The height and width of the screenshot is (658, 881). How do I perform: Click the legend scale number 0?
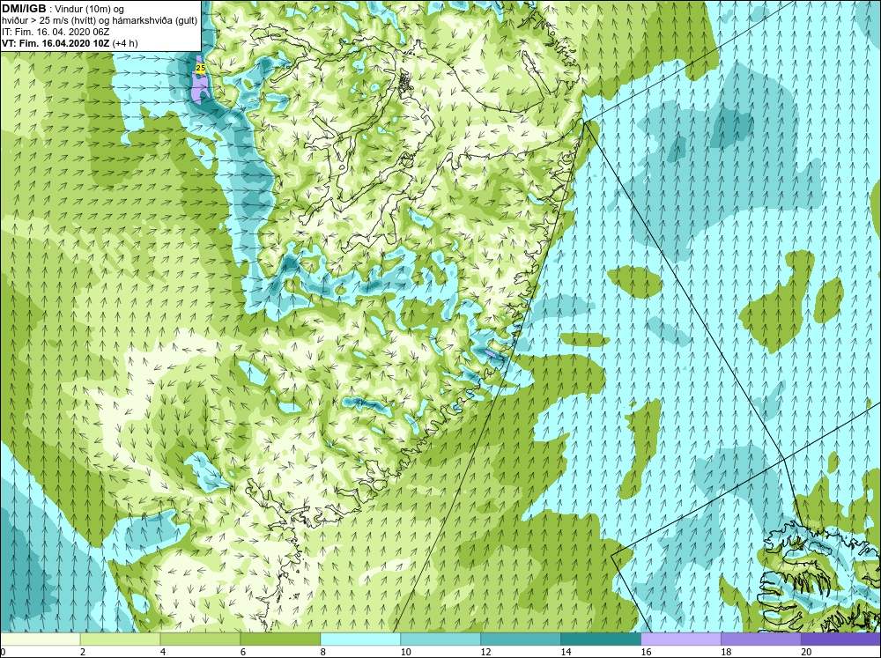point(3,652)
